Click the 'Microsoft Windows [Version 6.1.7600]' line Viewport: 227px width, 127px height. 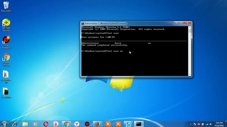click(x=106, y=27)
